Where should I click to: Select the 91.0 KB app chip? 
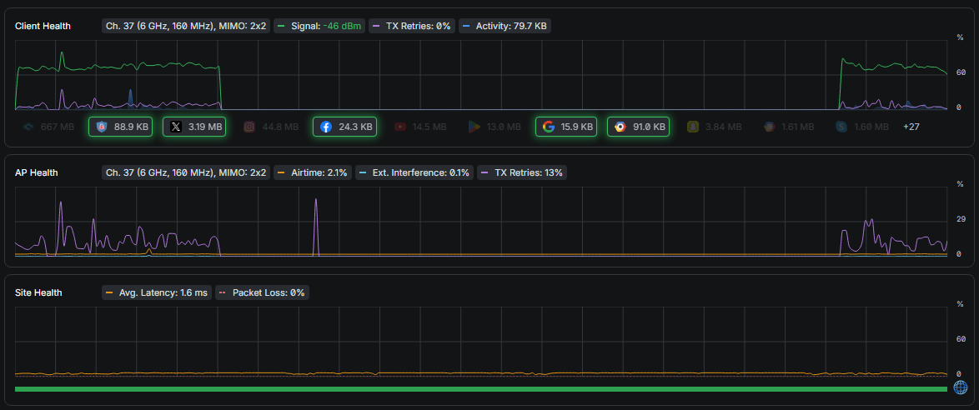[x=638, y=127]
